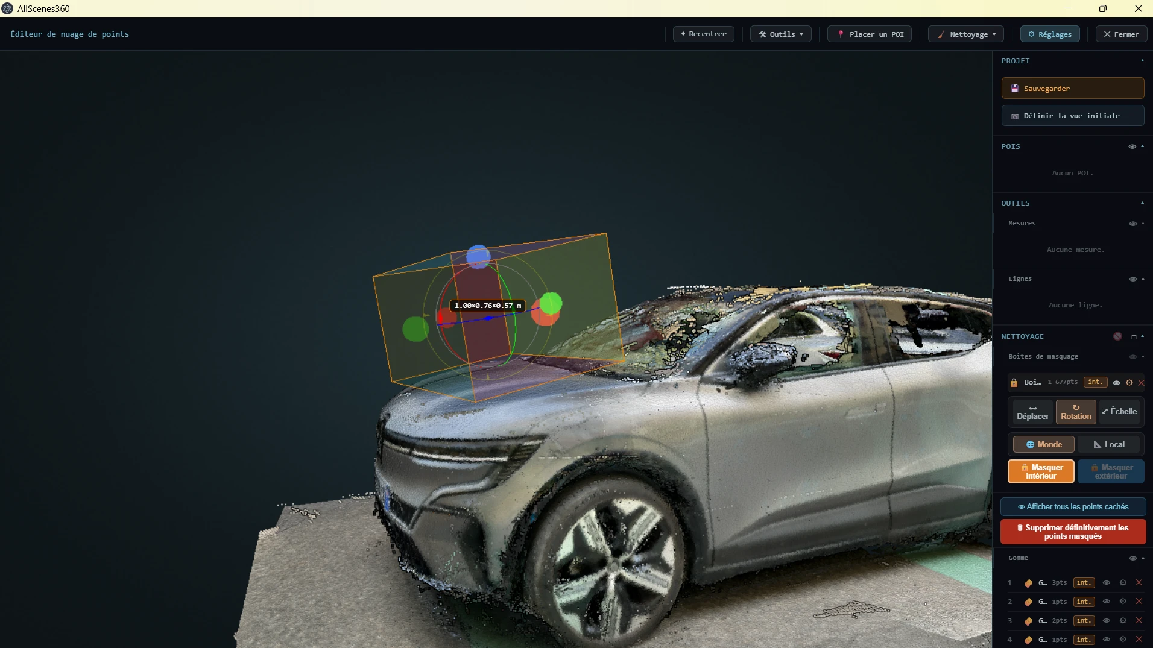
Task: Toggle visibility of Lignes
Action: coord(1132,279)
